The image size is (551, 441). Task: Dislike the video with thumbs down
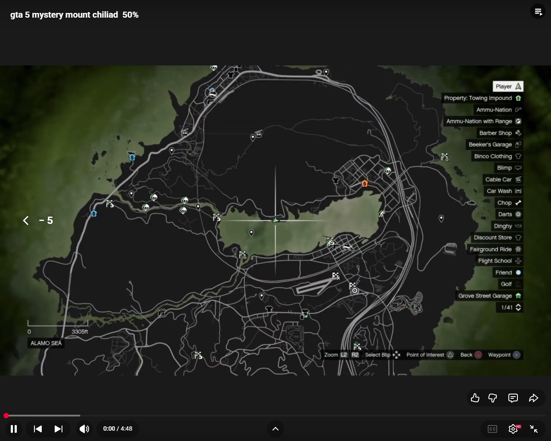click(x=493, y=398)
